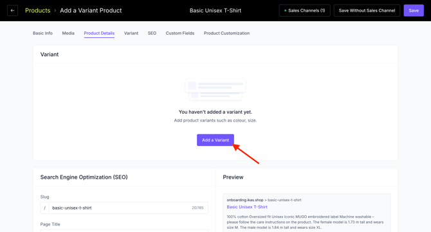Click the Page Title label
The width and height of the screenshot is (431, 232).
coord(50,224)
